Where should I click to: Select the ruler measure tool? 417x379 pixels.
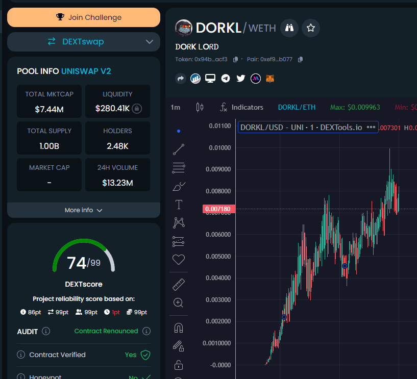pos(179,285)
